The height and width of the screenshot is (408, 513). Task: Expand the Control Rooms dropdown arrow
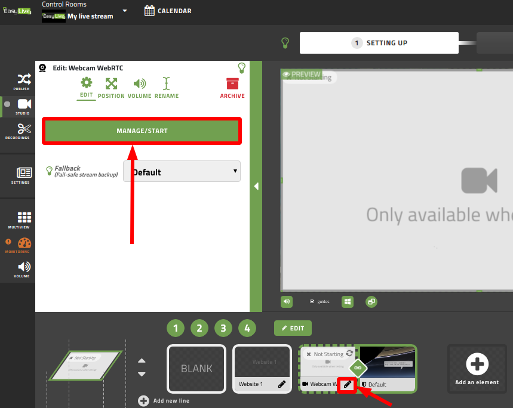[x=125, y=11]
